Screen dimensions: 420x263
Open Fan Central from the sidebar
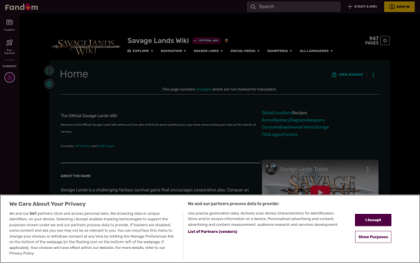9,46
